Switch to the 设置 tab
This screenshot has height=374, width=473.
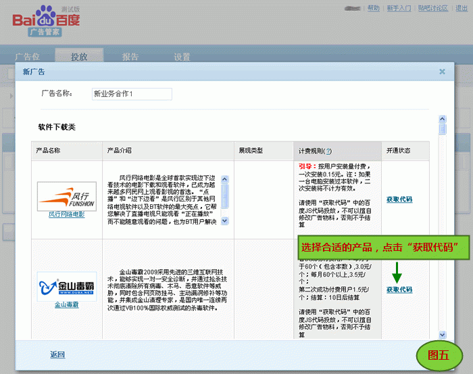[x=182, y=56]
